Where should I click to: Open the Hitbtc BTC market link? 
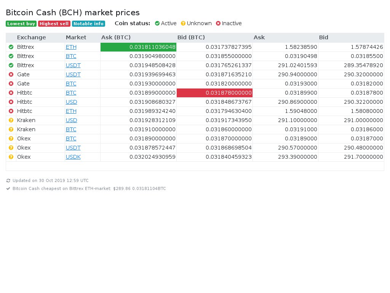pos(71,93)
